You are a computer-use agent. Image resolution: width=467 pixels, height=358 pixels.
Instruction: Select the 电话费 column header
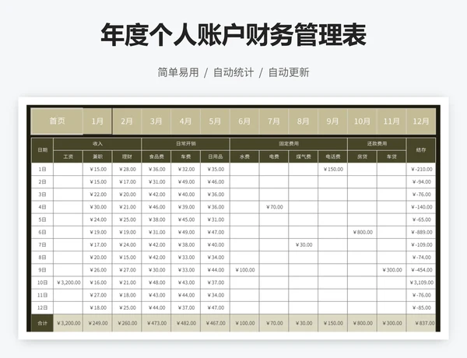[x=332, y=156]
